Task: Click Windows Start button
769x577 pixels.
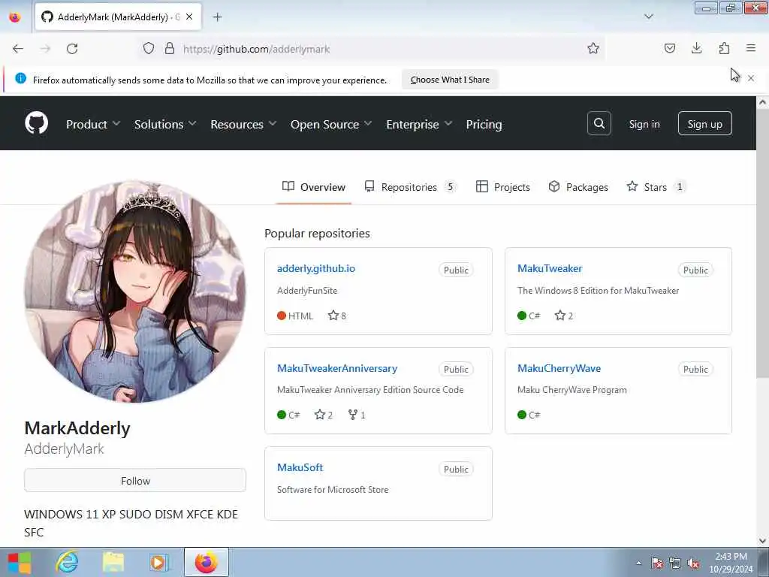Action: pyautogui.click(x=20, y=562)
